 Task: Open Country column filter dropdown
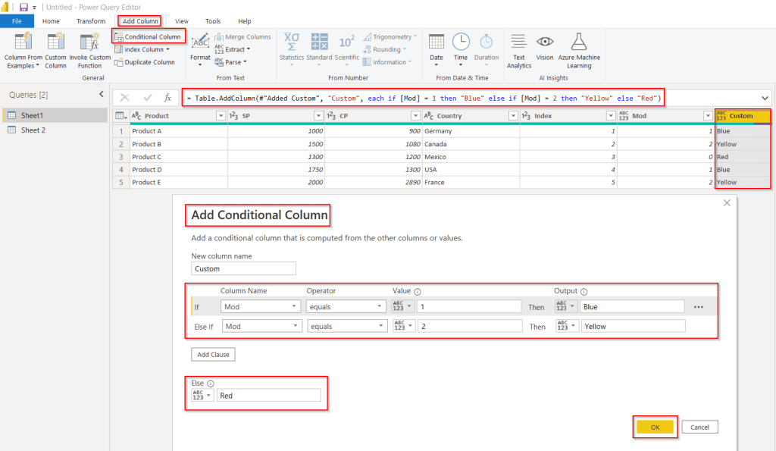513,116
